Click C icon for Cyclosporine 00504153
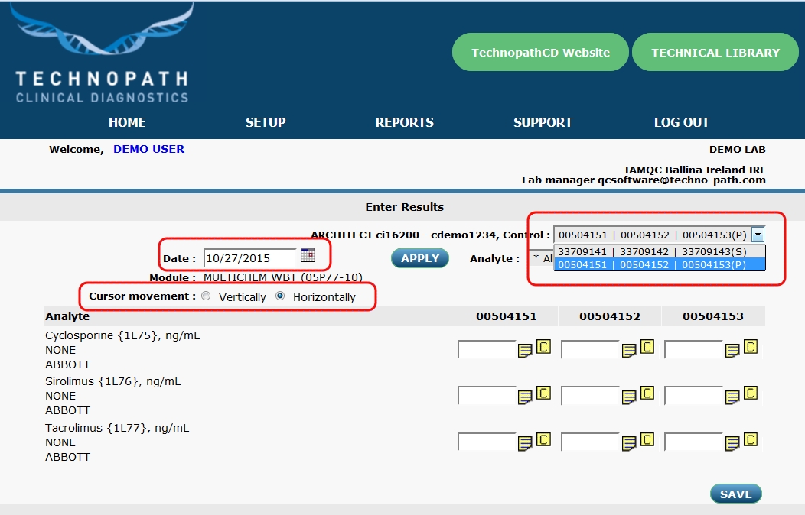This screenshot has height=515, width=805. tap(751, 347)
